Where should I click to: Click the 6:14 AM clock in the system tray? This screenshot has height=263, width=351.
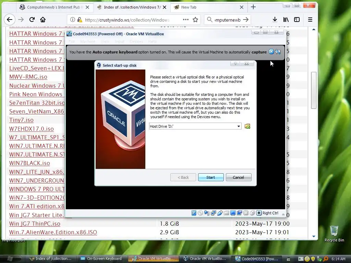338,259
